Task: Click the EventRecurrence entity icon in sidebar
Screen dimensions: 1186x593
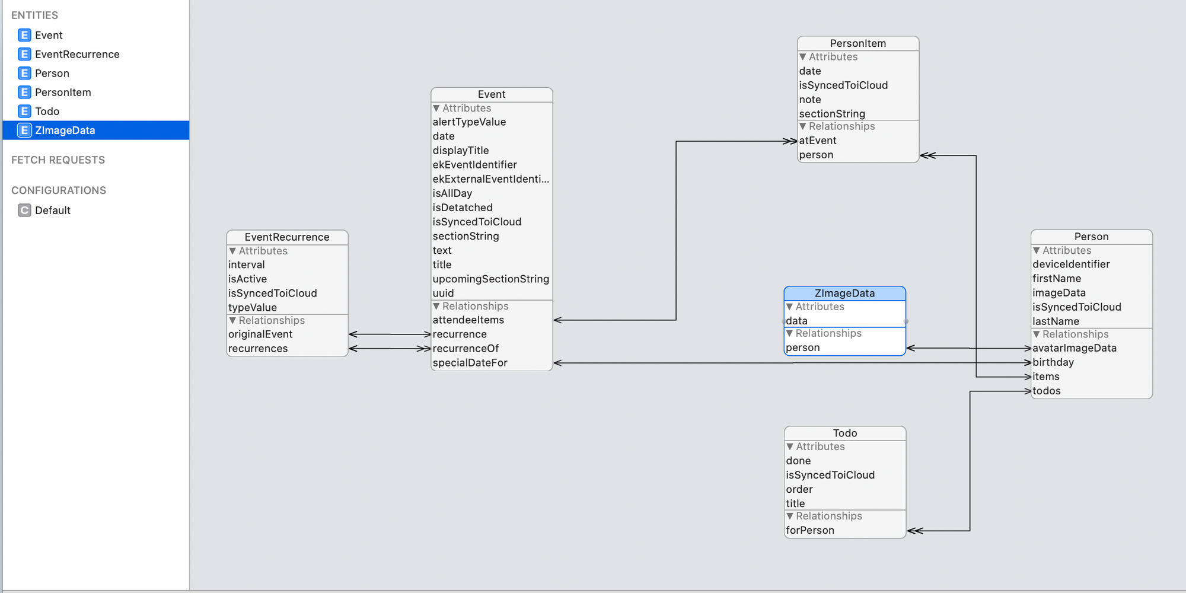Action: click(x=24, y=55)
